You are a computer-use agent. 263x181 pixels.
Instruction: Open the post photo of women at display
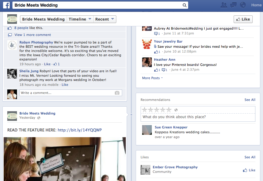pyautogui.click(x=65, y=159)
